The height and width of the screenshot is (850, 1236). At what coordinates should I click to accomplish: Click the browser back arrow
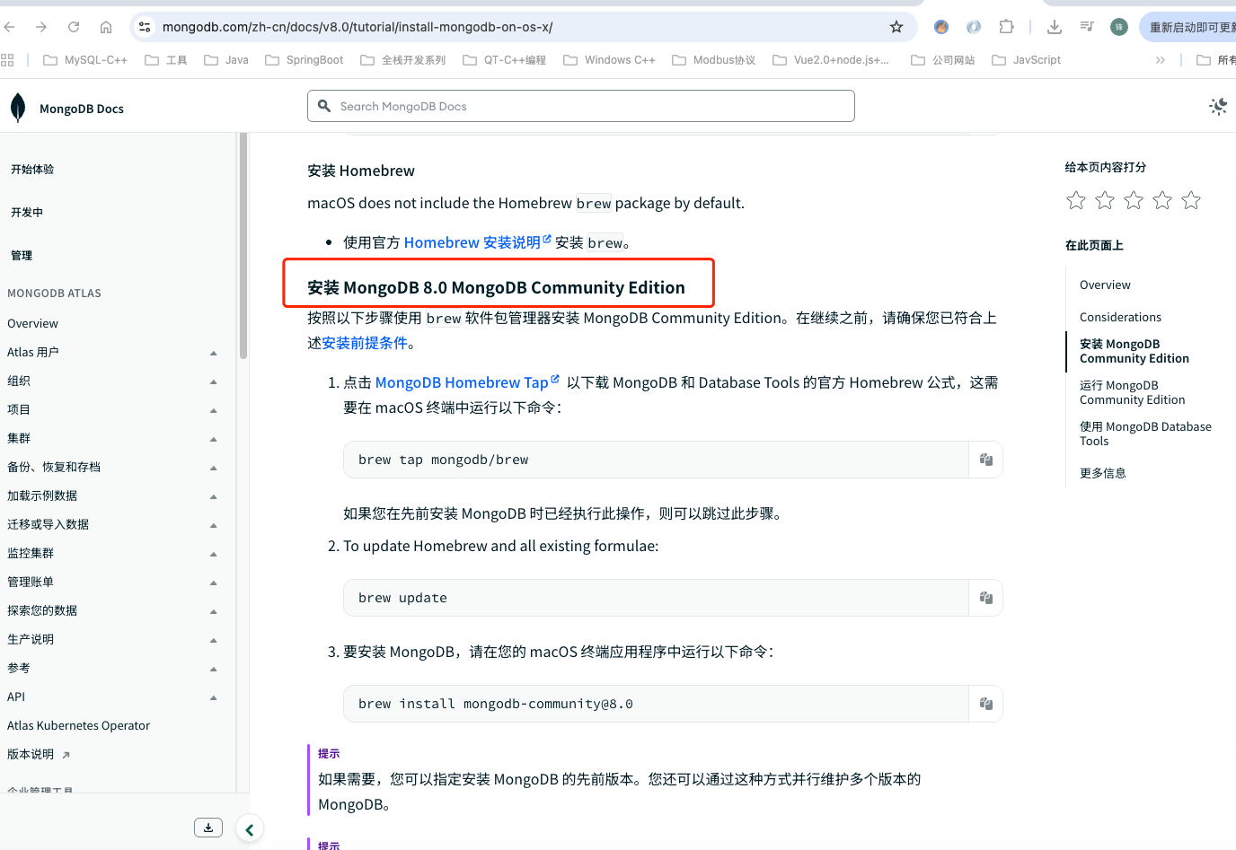pos(10,27)
